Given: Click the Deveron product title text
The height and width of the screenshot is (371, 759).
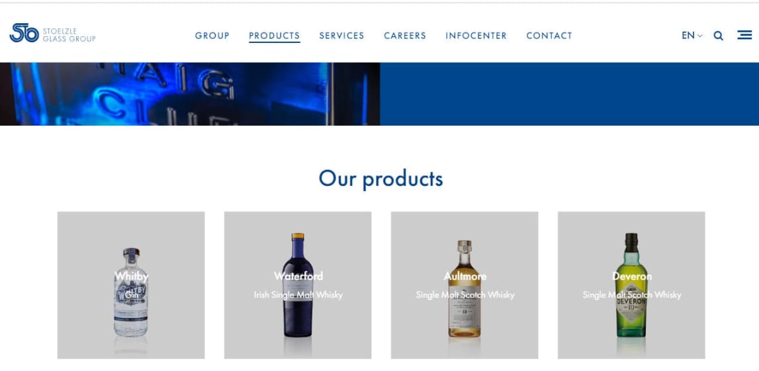Looking at the screenshot, I should pos(632,276).
